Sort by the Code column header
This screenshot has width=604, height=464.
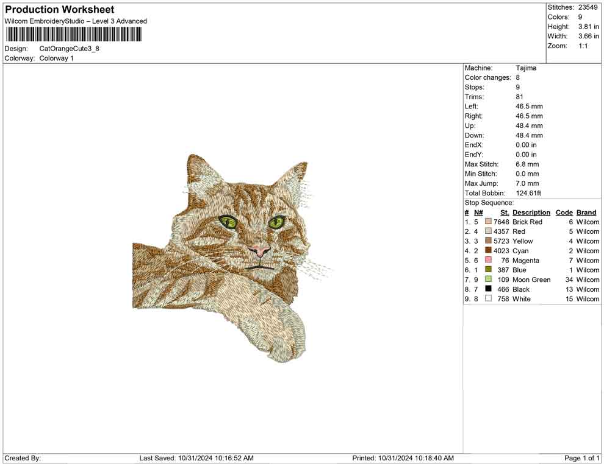pyautogui.click(x=564, y=212)
